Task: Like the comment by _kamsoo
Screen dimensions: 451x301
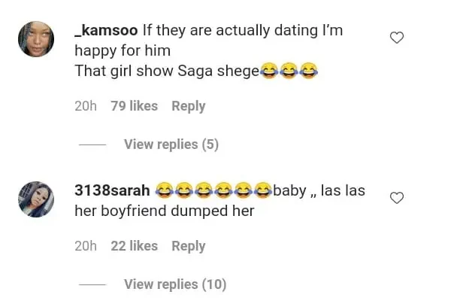Action: pyautogui.click(x=397, y=38)
